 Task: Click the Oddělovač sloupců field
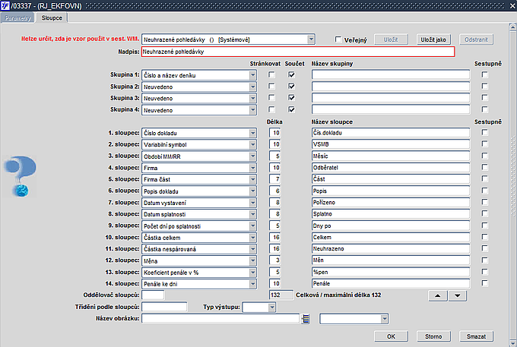153,295
